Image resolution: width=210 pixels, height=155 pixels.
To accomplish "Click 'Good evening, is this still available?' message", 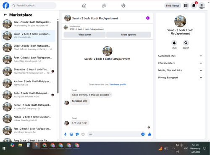I will coord(91,95).
